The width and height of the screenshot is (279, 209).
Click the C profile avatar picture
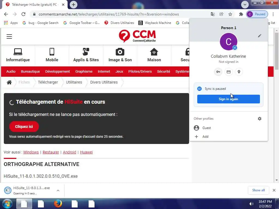coord(229,42)
